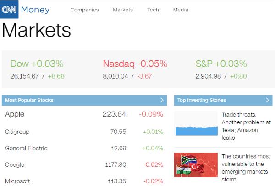Open the Microsoft stock quote

[x=17, y=181]
